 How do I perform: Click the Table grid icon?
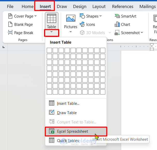click(x=52, y=19)
